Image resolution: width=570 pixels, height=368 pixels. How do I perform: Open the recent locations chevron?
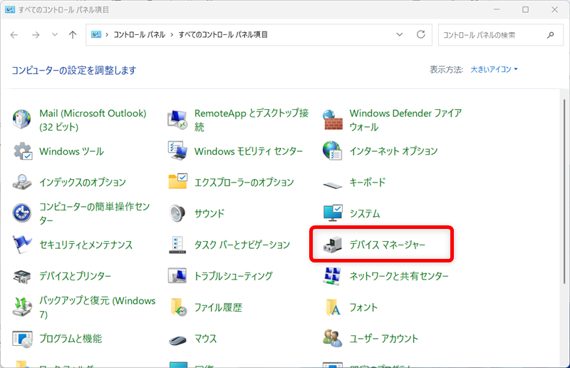(55, 34)
